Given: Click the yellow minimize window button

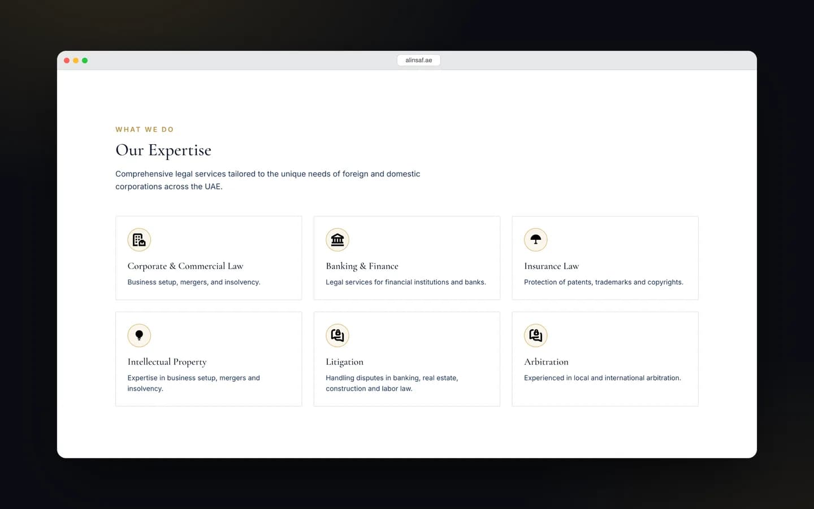Looking at the screenshot, I should (76, 61).
